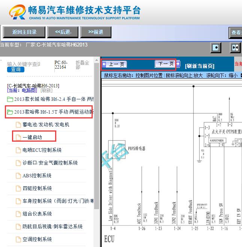The height and width of the screenshot is (247, 242).
Task: Click 当前车型 厂家:C-长城汽车哈弗H62013 text
Action: (x=44, y=45)
